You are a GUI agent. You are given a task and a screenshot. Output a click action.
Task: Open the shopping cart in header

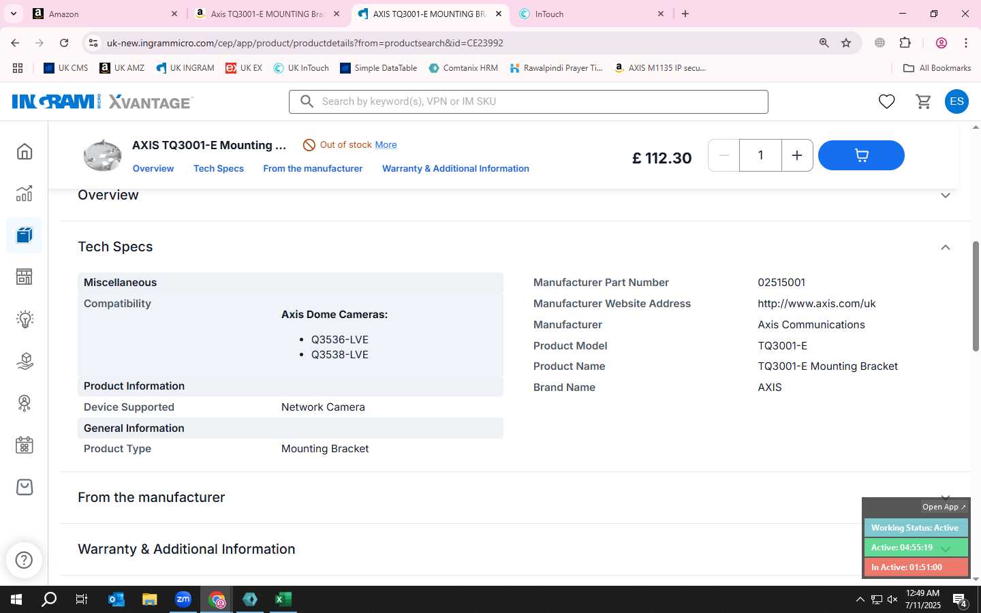click(923, 101)
